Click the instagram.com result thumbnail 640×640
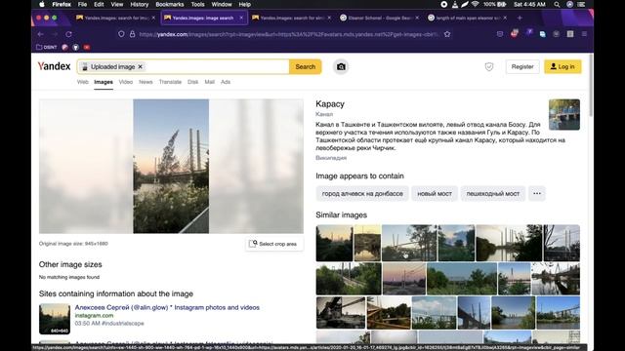Image resolution: width=625 pixels, height=351 pixels. coord(55,319)
